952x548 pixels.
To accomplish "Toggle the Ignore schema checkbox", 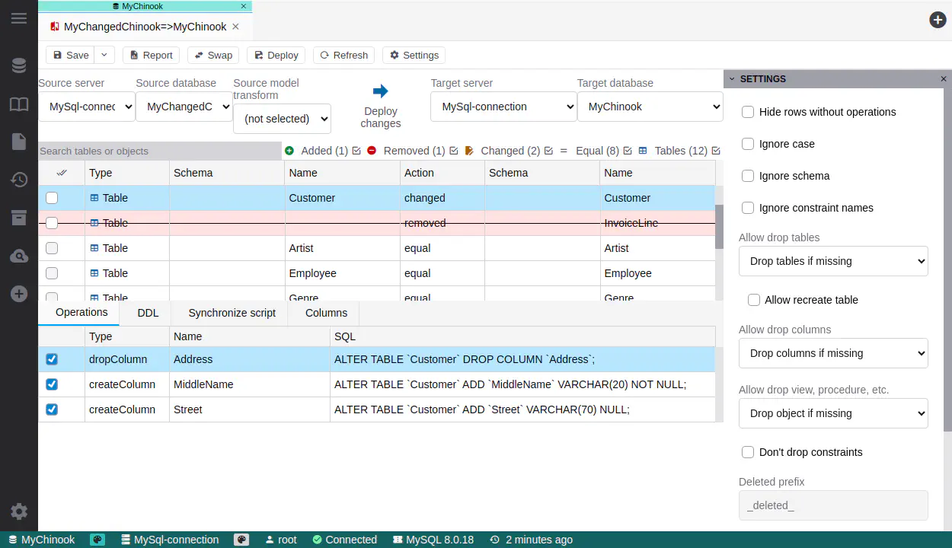I will coord(748,176).
